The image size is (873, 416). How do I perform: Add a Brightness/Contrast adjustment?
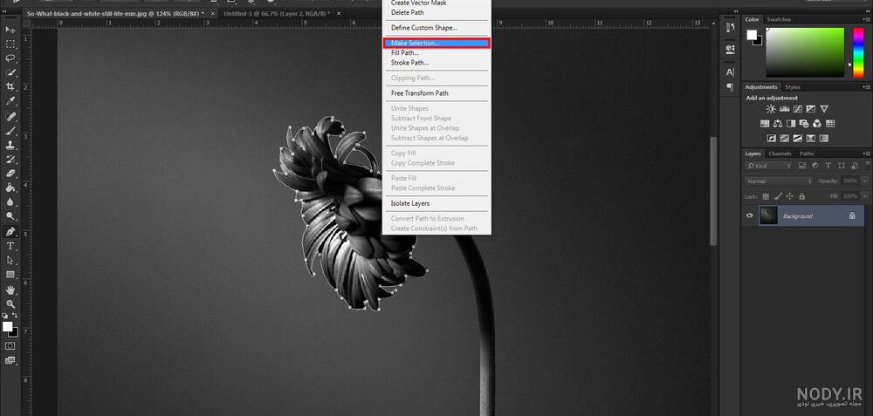pyautogui.click(x=771, y=109)
